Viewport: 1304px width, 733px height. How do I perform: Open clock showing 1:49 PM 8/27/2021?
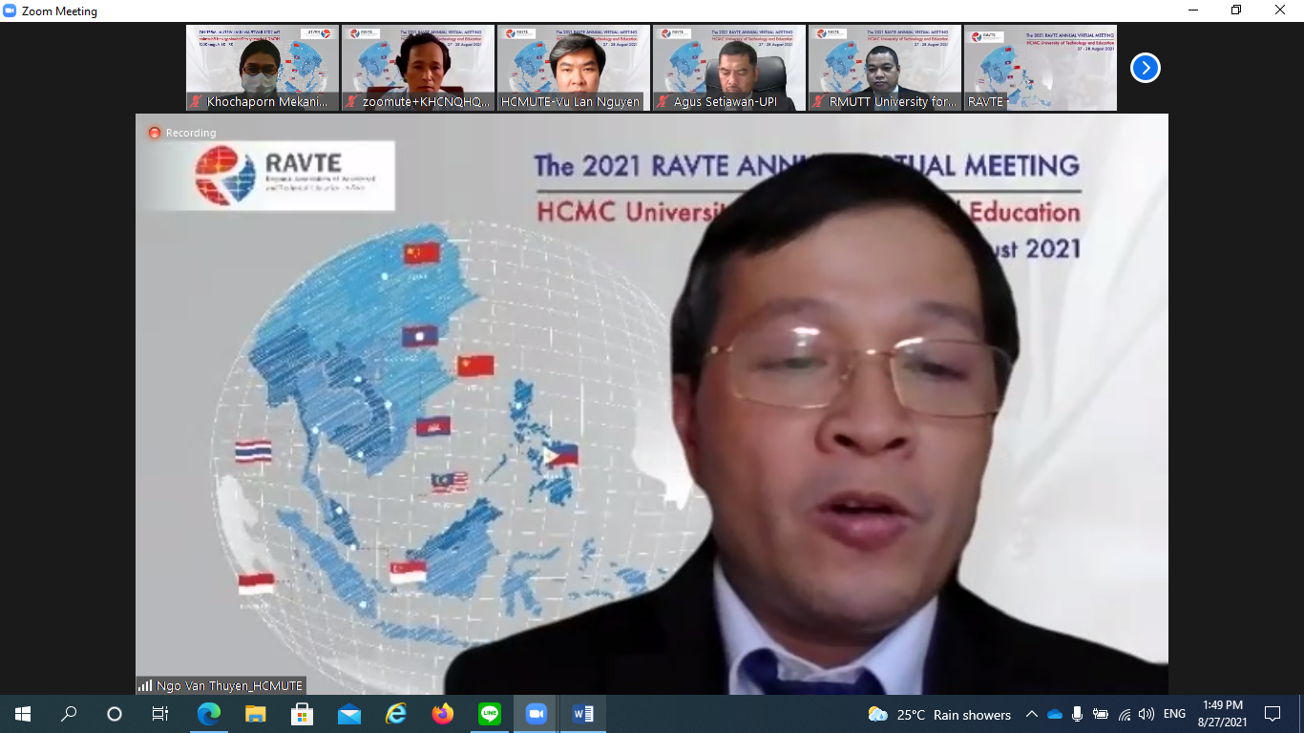1222,714
